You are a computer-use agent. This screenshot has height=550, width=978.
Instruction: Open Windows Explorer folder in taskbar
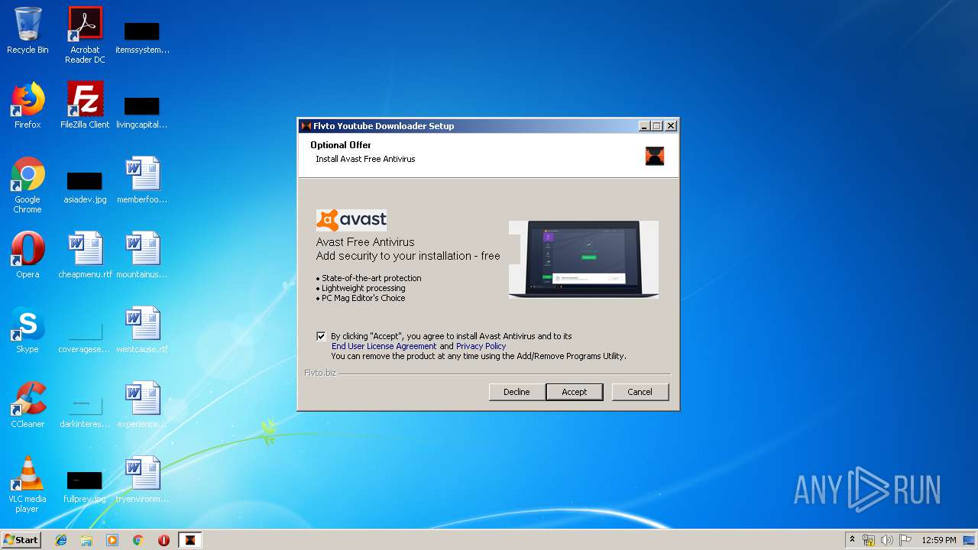(x=86, y=540)
